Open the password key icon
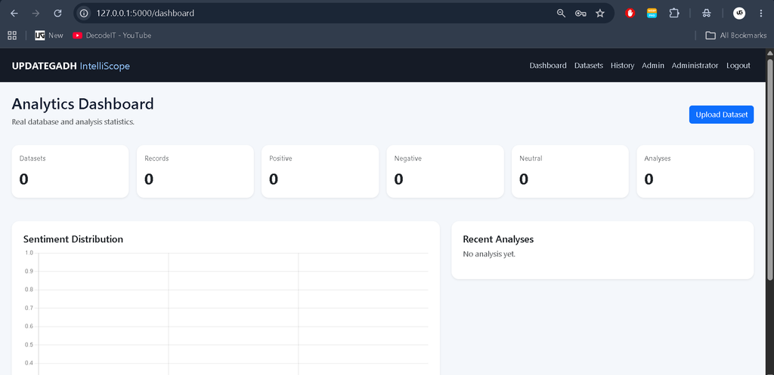Image resolution: width=774 pixels, height=375 pixels. (x=580, y=14)
